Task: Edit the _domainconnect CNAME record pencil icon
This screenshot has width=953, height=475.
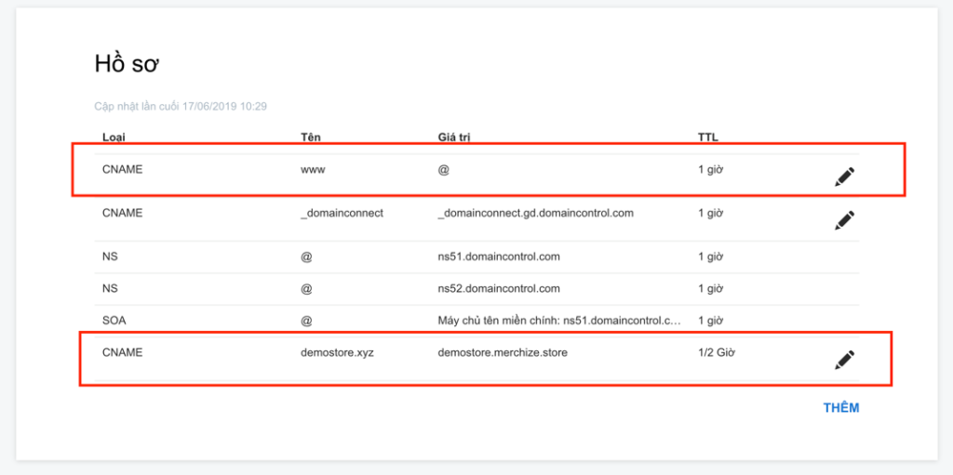Action: click(x=844, y=220)
